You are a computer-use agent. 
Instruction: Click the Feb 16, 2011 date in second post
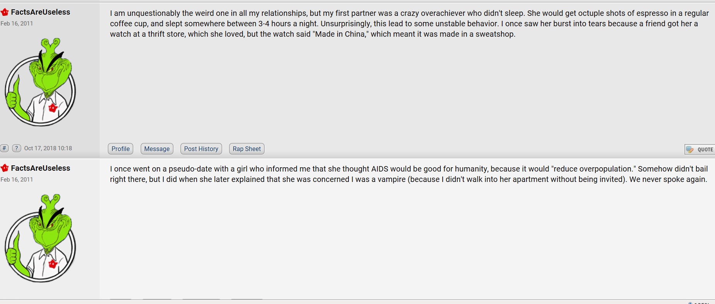tap(17, 180)
